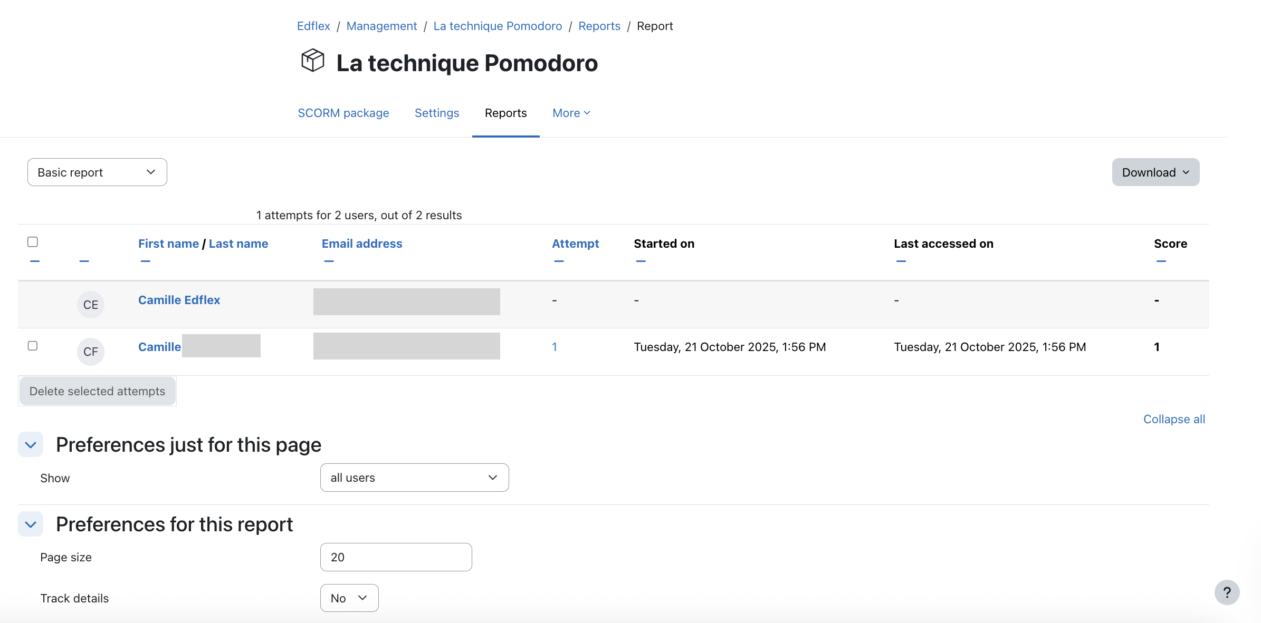Hide the Email address column
Screen dimensions: 1261x623
[329, 261]
